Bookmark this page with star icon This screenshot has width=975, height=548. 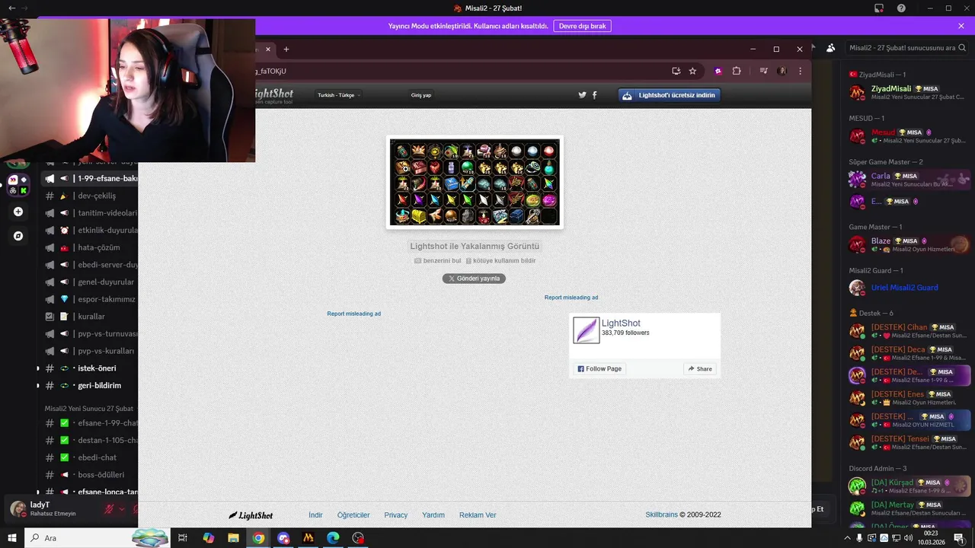click(x=692, y=71)
